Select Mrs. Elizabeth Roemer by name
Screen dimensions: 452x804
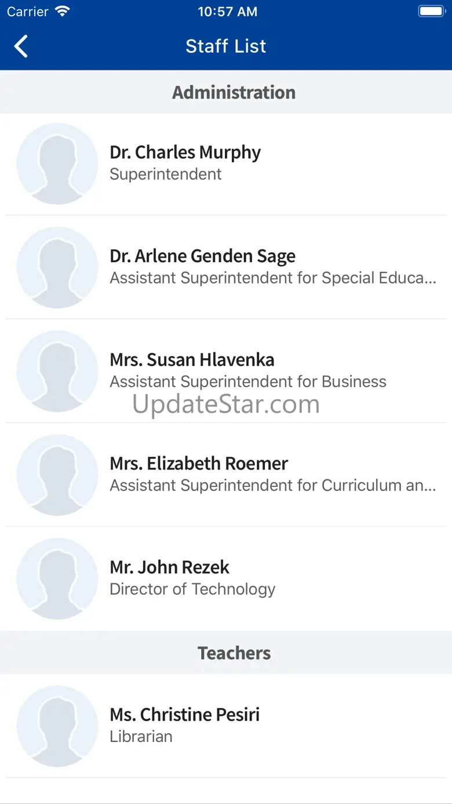tap(199, 464)
